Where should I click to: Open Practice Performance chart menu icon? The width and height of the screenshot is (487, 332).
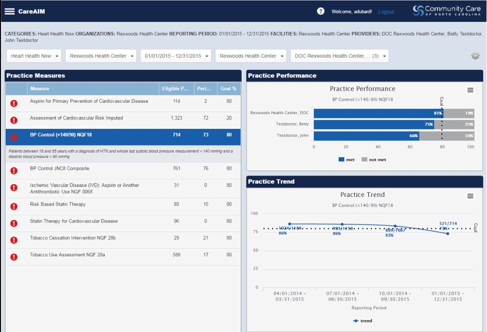[x=470, y=90]
